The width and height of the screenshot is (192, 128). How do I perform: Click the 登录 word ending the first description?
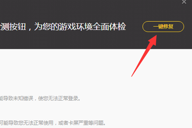(x=73, y=98)
